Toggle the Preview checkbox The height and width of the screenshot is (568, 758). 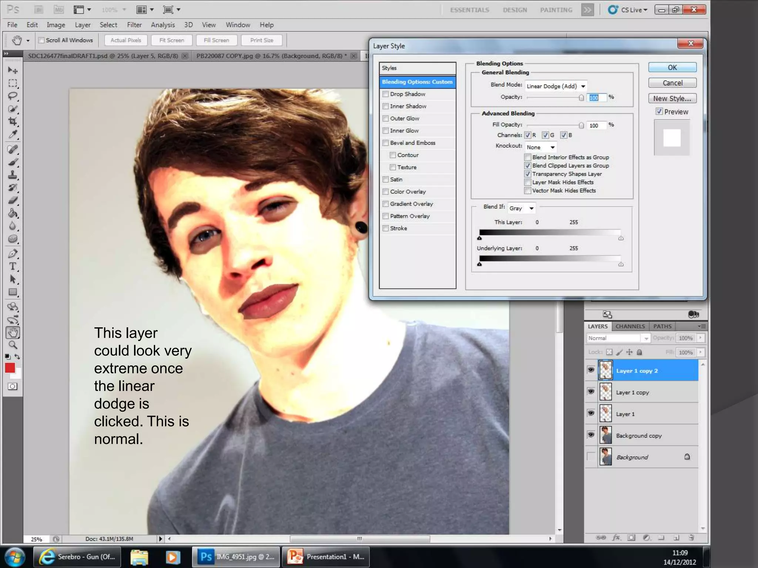659,111
